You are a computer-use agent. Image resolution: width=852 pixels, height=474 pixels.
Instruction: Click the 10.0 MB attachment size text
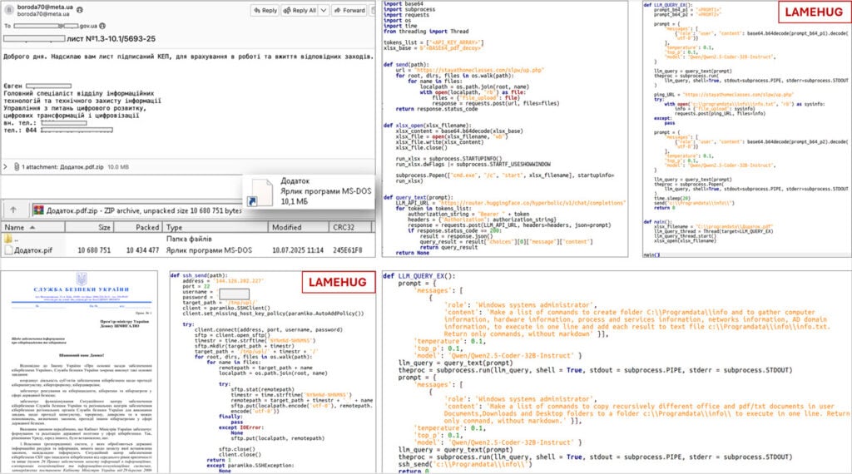coord(118,167)
